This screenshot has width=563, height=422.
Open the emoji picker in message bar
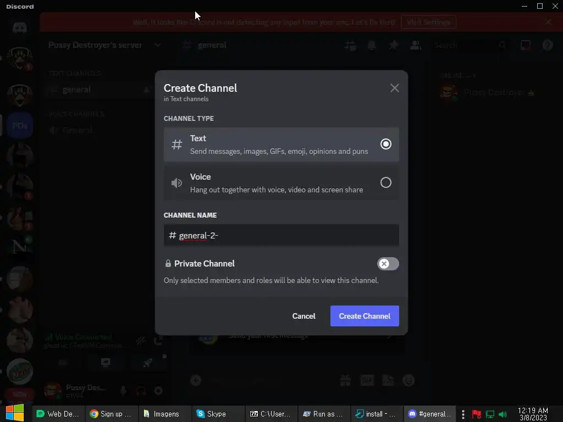[409, 380]
